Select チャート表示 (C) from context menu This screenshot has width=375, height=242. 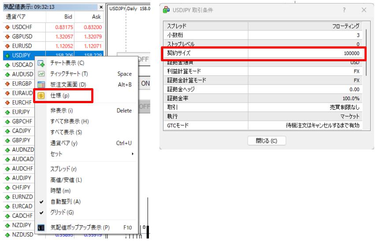click(86, 63)
